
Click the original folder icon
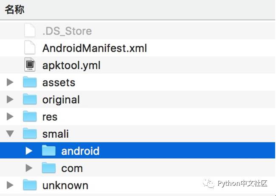tap(30, 99)
